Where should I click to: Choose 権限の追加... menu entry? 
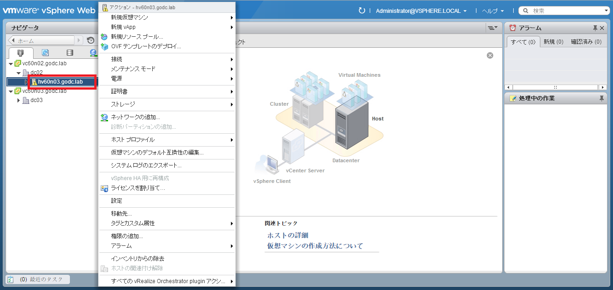pos(167,236)
